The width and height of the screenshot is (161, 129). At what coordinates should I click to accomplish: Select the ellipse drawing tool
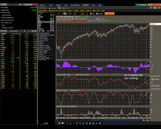(x=80, y=123)
